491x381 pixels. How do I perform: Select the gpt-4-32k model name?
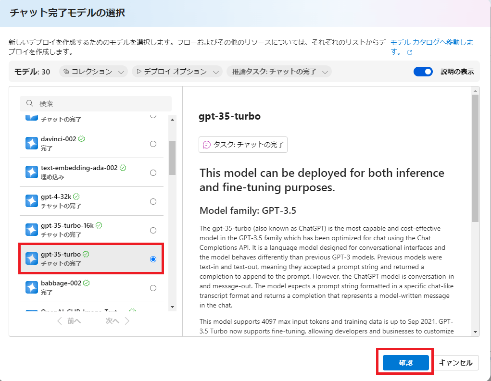[56, 197]
